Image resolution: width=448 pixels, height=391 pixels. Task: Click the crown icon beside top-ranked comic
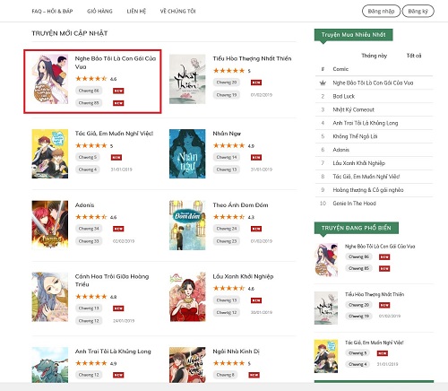[323, 83]
